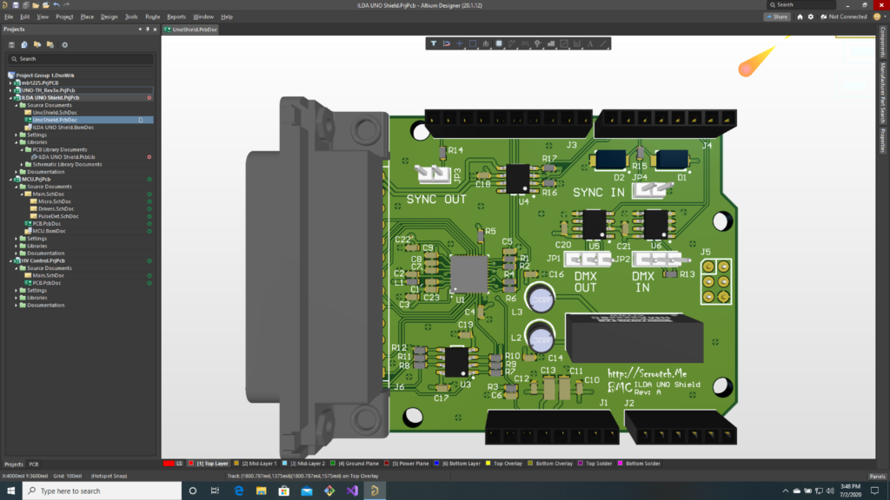Click the Save icon in quick access toolbar

pos(17,5)
